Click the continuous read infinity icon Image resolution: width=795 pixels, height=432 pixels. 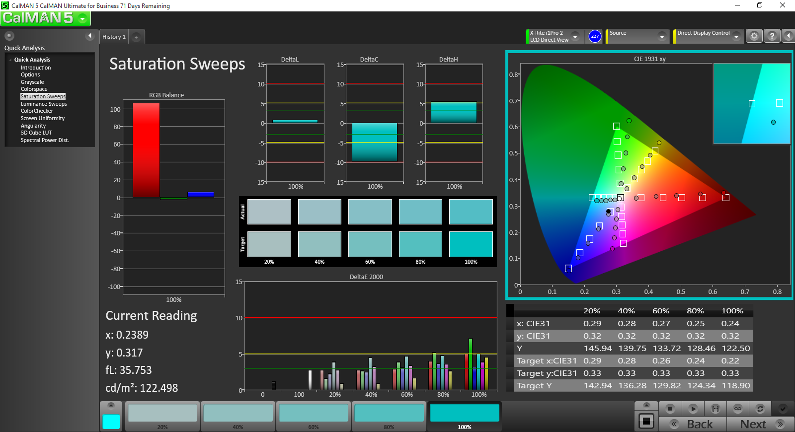pos(738,409)
